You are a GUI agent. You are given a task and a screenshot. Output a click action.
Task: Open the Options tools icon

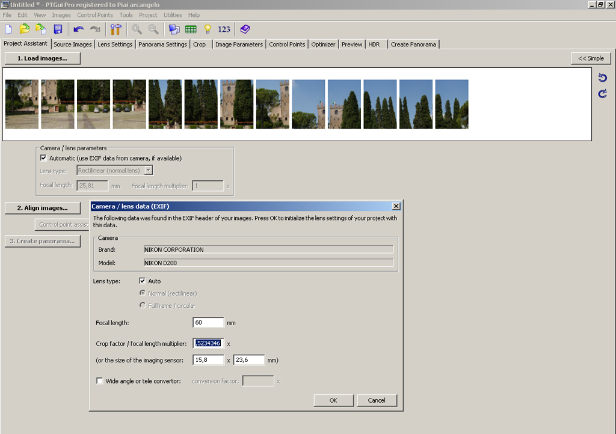coord(116,29)
